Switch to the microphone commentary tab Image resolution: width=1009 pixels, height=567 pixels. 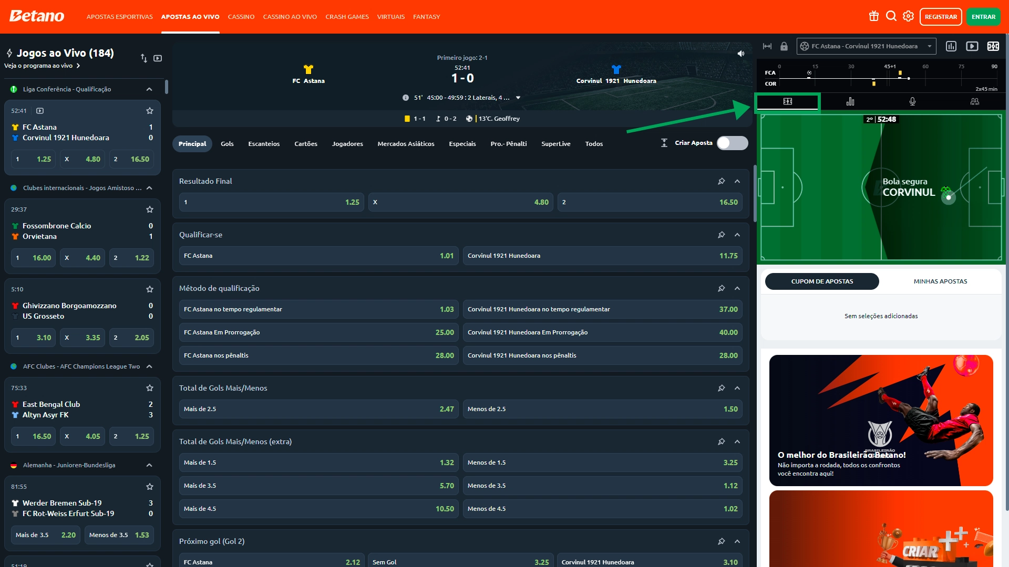click(912, 101)
